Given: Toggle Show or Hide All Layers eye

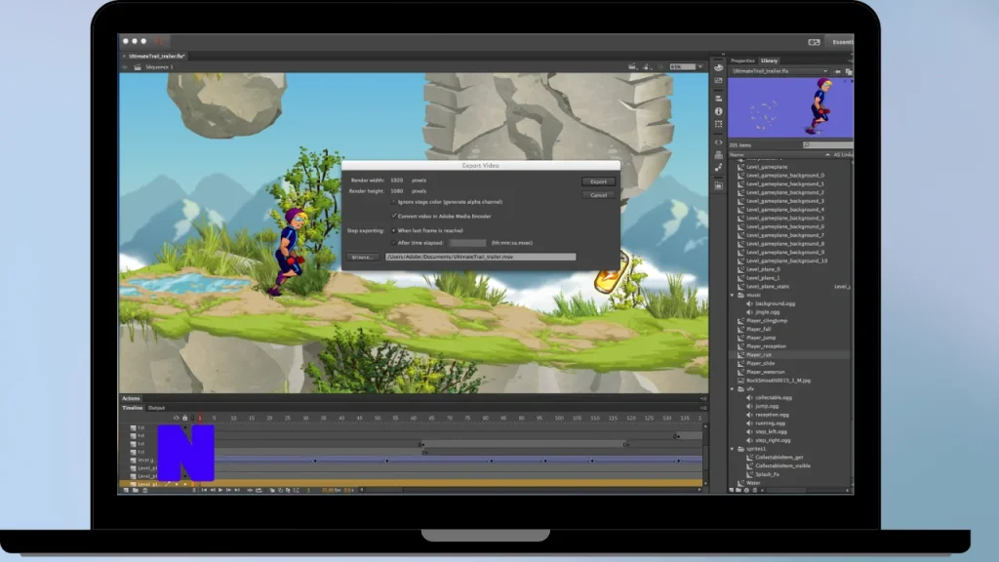Looking at the screenshot, I should pyautogui.click(x=177, y=418).
